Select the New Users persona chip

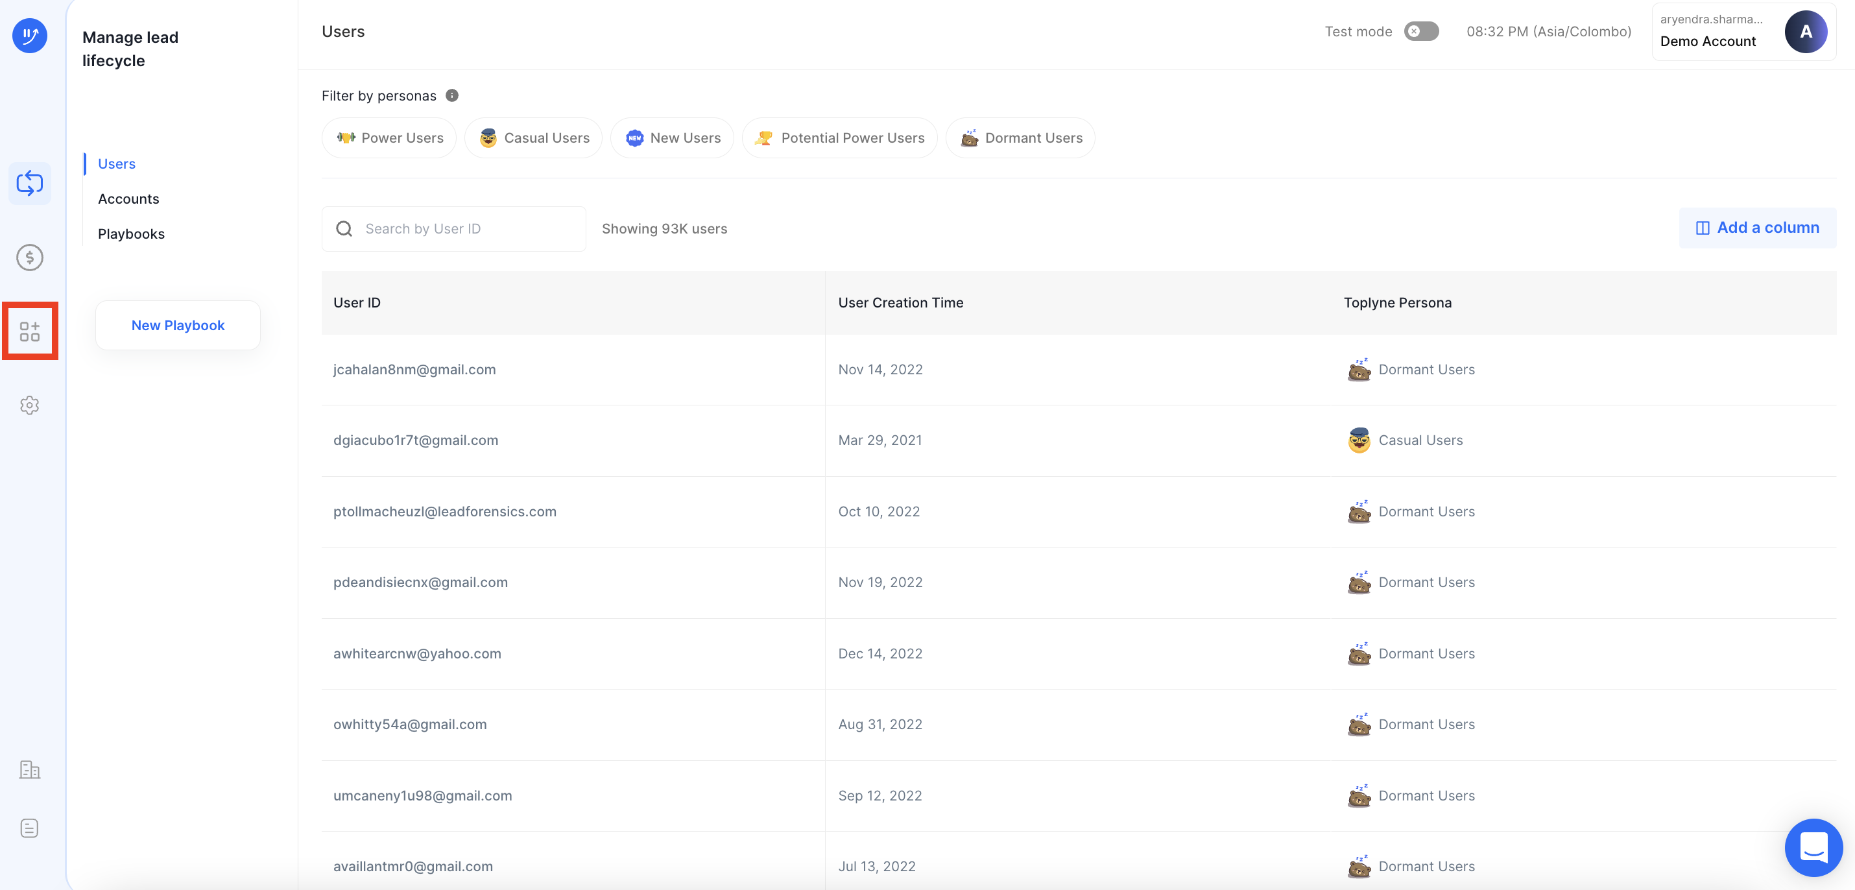pyautogui.click(x=672, y=138)
